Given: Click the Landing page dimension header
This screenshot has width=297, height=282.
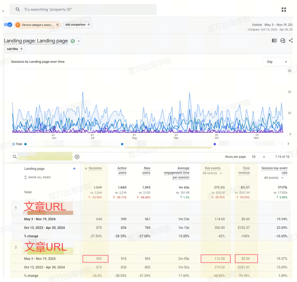Looking at the screenshot, I should tap(34, 169).
